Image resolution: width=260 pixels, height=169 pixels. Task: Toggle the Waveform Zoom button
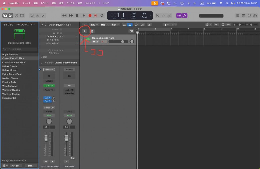216,25
